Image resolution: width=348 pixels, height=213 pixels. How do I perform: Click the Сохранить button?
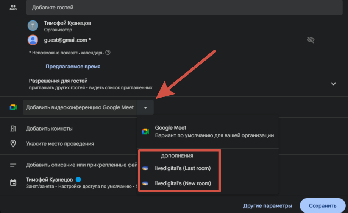point(323,206)
